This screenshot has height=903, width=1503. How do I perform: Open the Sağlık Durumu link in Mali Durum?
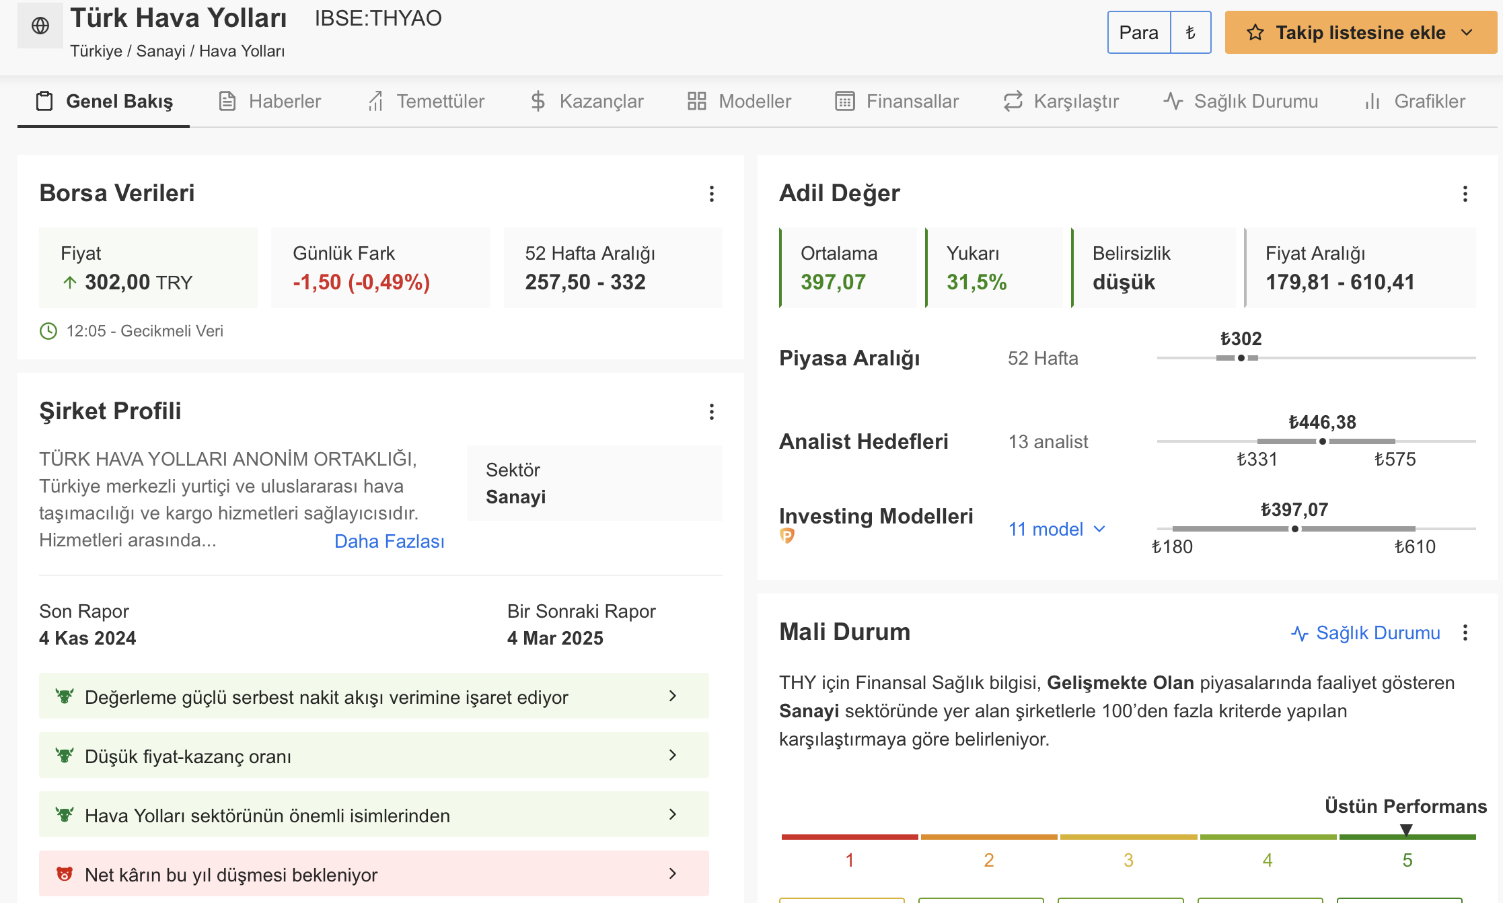pos(1366,633)
